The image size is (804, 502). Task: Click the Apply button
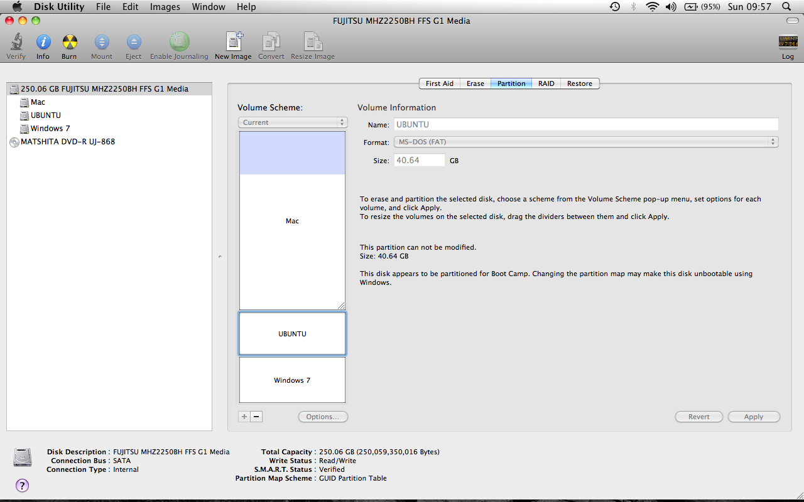pos(753,417)
